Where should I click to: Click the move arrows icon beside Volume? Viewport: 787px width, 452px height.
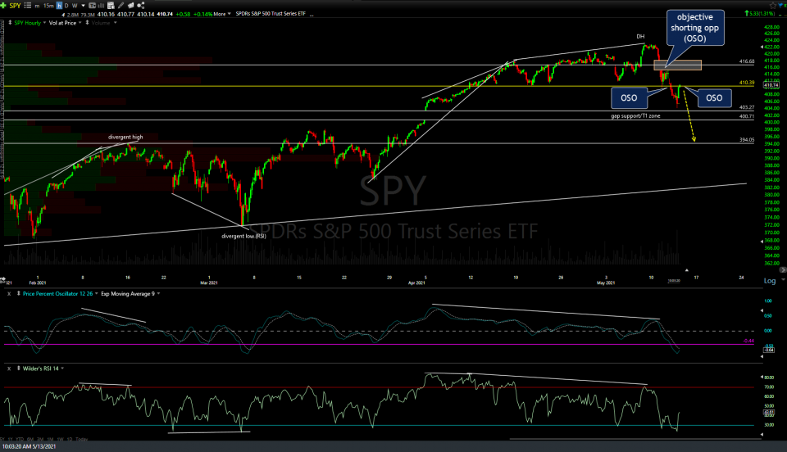coord(88,23)
